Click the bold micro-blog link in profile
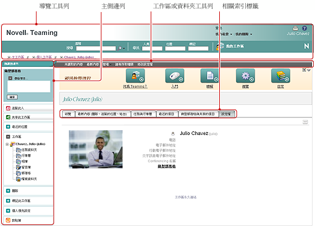The image size is (315, 226). click(x=167, y=166)
